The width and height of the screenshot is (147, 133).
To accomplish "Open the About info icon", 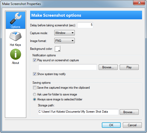I will [16, 54].
